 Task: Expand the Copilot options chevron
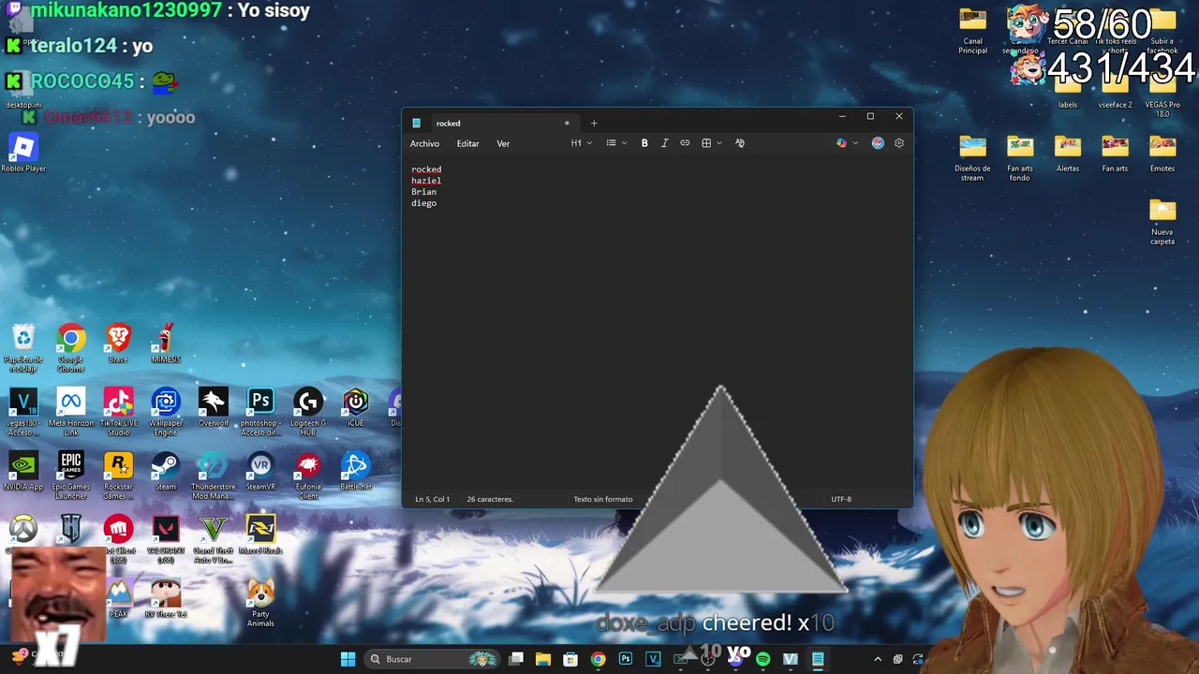pyautogui.click(x=855, y=143)
